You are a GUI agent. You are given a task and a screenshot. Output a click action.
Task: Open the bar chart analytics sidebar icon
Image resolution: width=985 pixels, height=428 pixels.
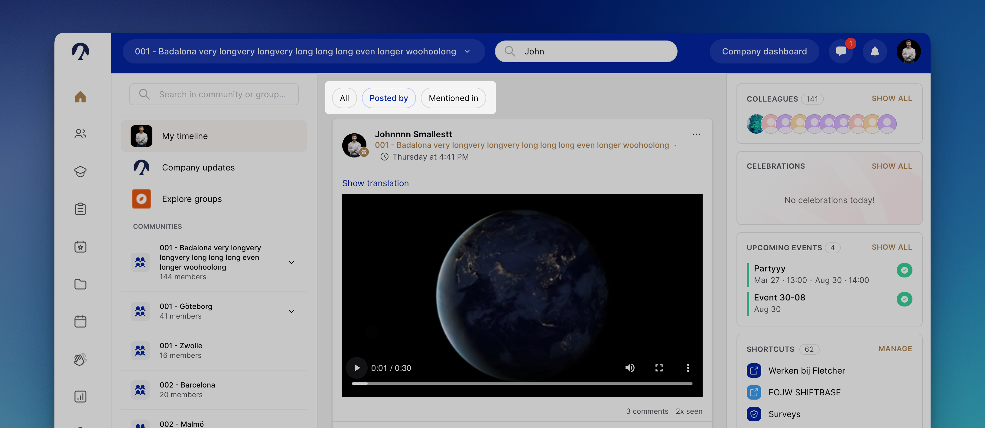(80, 396)
